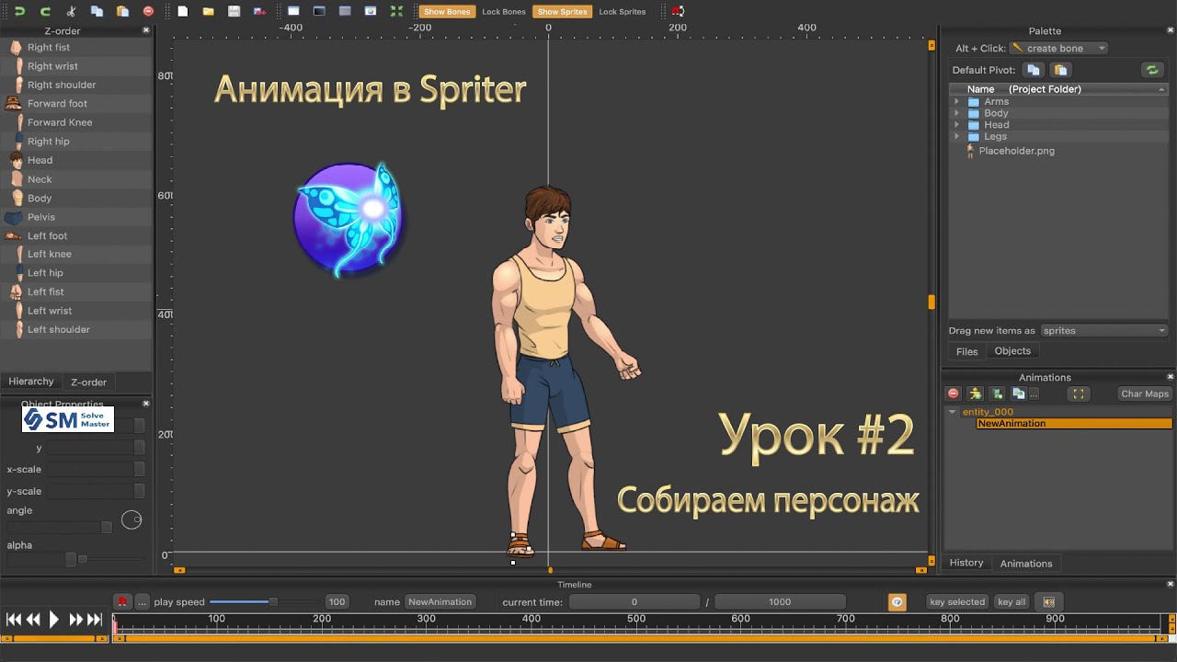
Task: Click the Char Maps button
Action: tap(1145, 394)
